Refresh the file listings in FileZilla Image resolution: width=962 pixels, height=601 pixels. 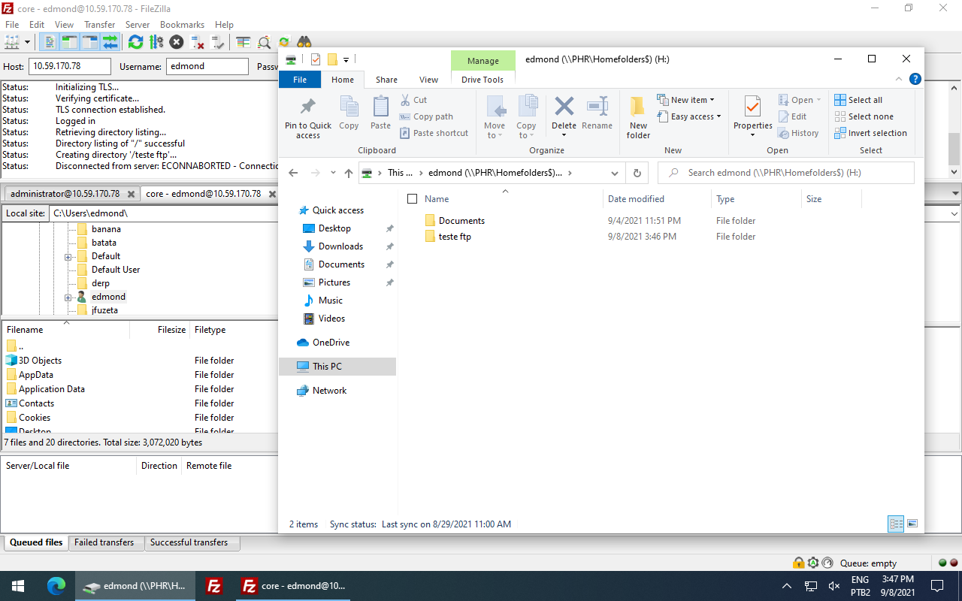(135, 41)
